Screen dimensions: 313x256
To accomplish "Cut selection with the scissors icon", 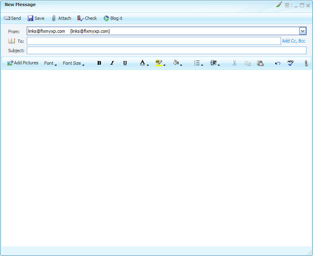I will (234, 63).
